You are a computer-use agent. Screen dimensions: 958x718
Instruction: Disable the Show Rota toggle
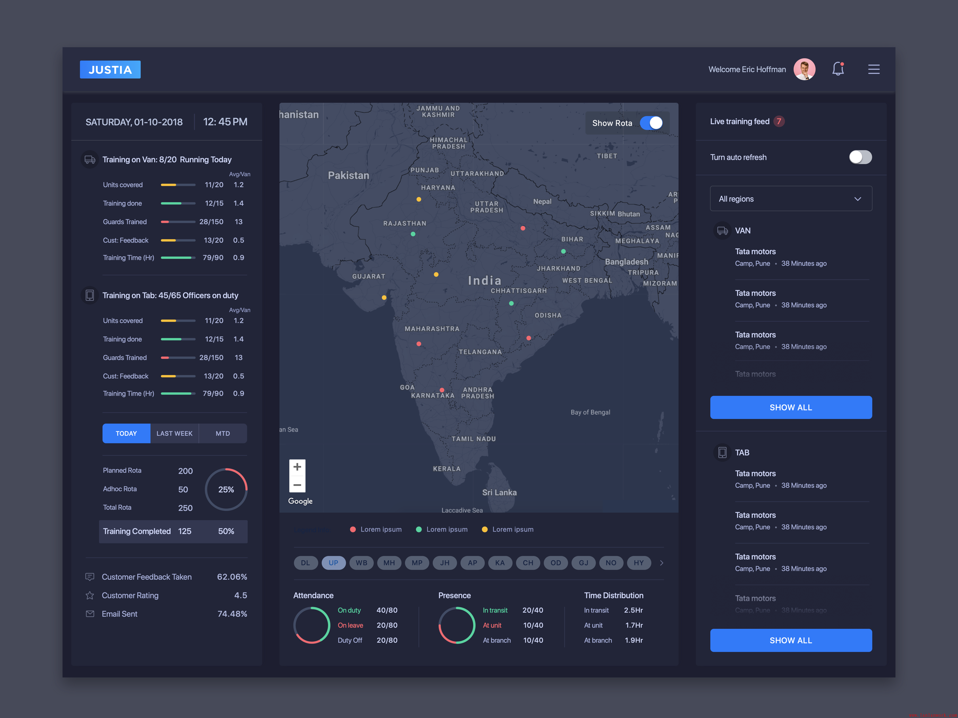651,123
